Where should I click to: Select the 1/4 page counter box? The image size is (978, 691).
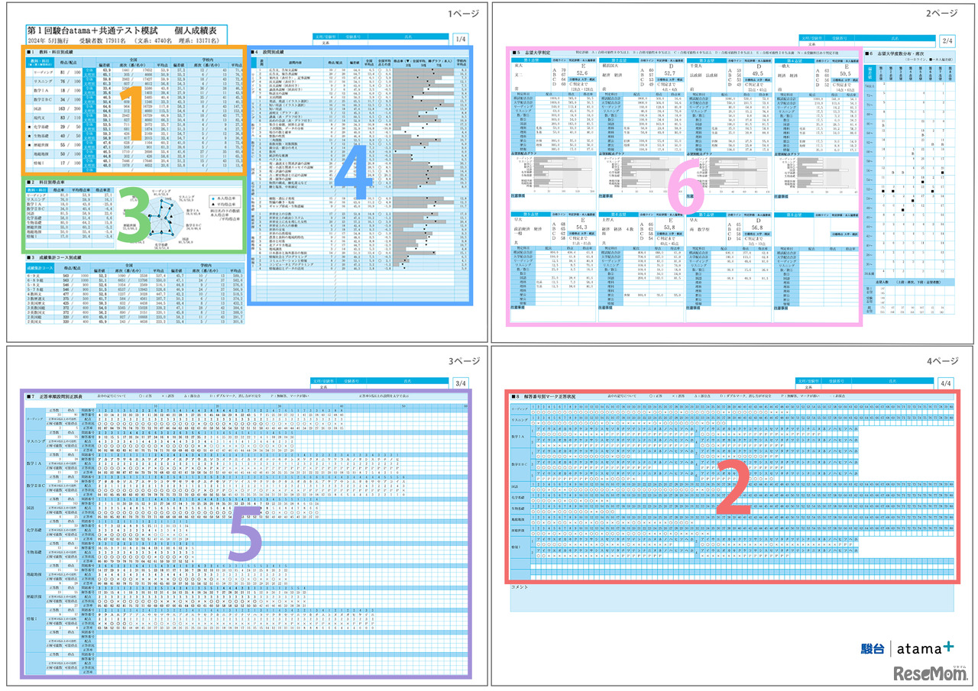pos(461,40)
